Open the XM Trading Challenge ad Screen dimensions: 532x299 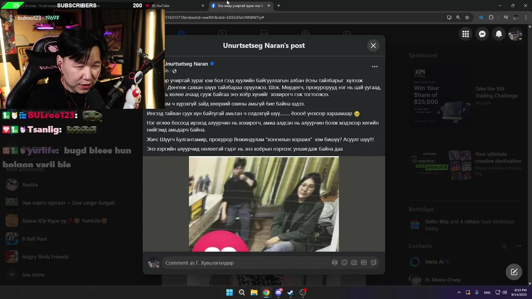pyautogui.click(x=465, y=96)
